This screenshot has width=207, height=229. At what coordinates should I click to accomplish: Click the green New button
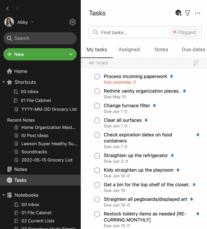pyautogui.click(x=40, y=54)
